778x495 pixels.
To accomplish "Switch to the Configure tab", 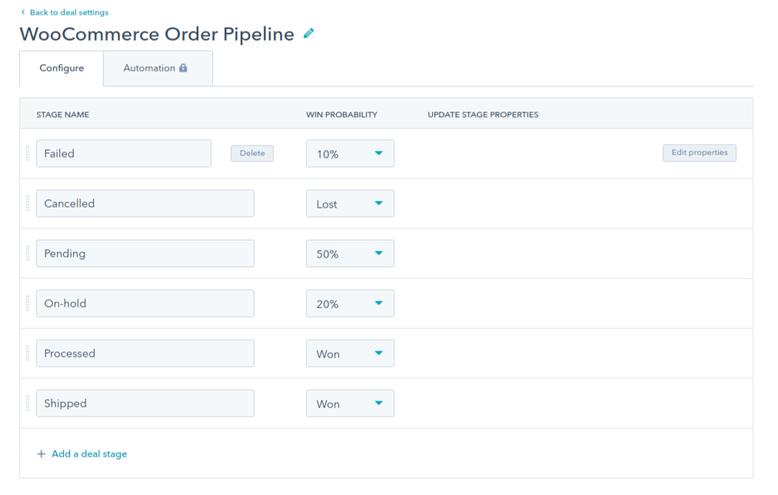I will pyautogui.click(x=62, y=68).
